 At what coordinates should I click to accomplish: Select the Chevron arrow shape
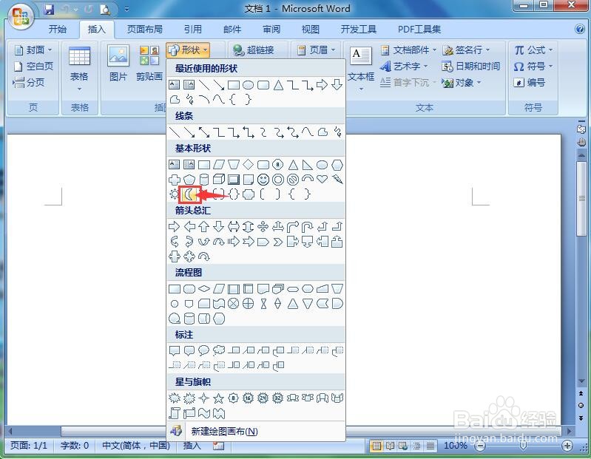[278, 242]
